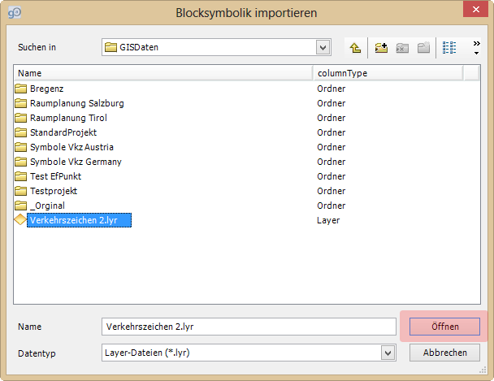This screenshot has height=381, width=494.
Task: Open the Datentyp dropdown arrow
Action: 388,353
